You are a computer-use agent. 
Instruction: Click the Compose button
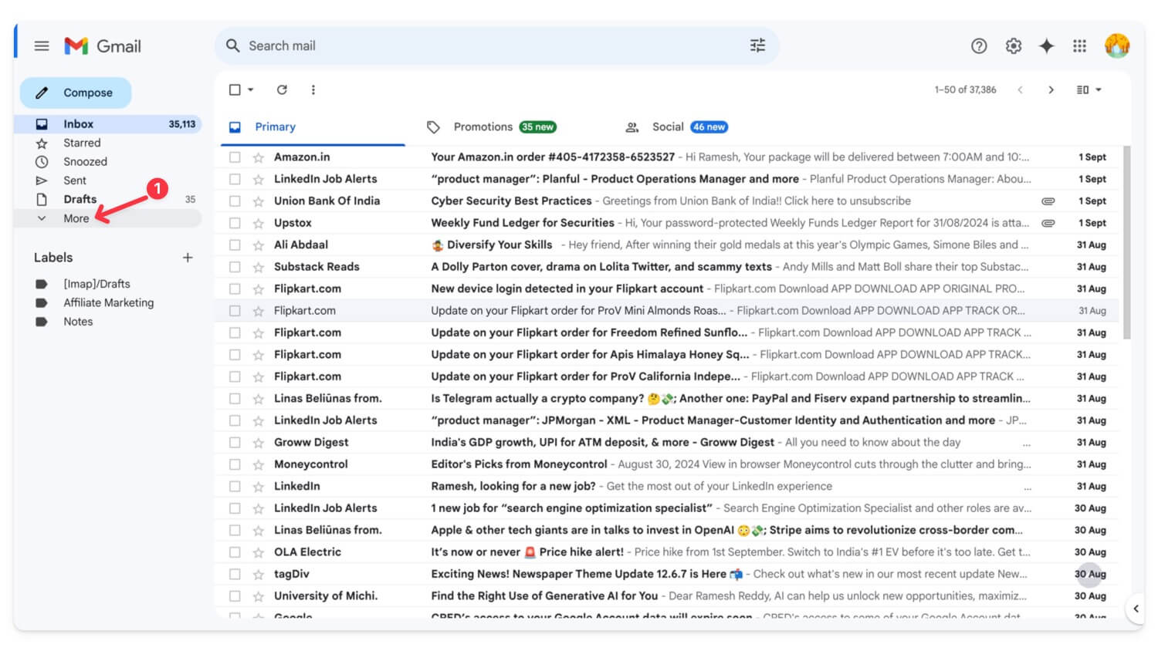(x=76, y=93)
